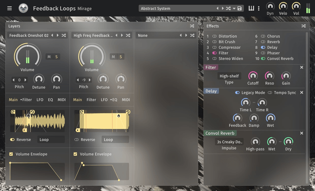
Task: Open the second layer's MIDI tab
Action: point(126,100)
